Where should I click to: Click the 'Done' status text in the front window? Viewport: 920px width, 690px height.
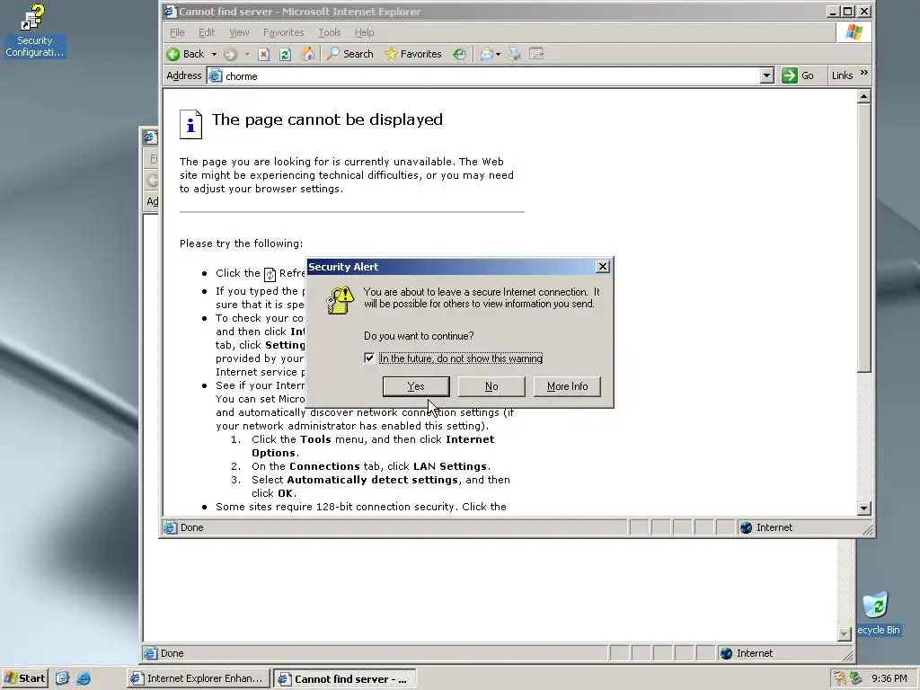[192, 527]
